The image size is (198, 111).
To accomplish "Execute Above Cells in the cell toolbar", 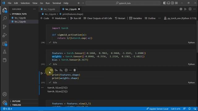I will click(56, 70).
